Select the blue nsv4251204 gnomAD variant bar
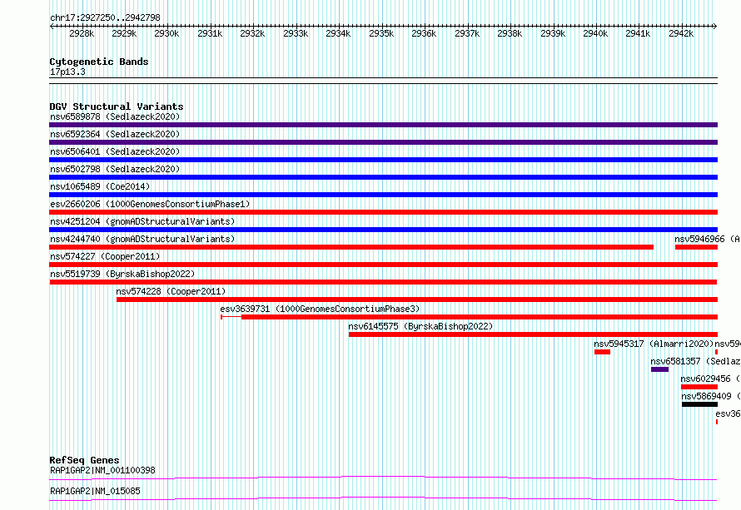Image resolution: width=741 pixels, height=510 pixels. click(x=383, y=230)
